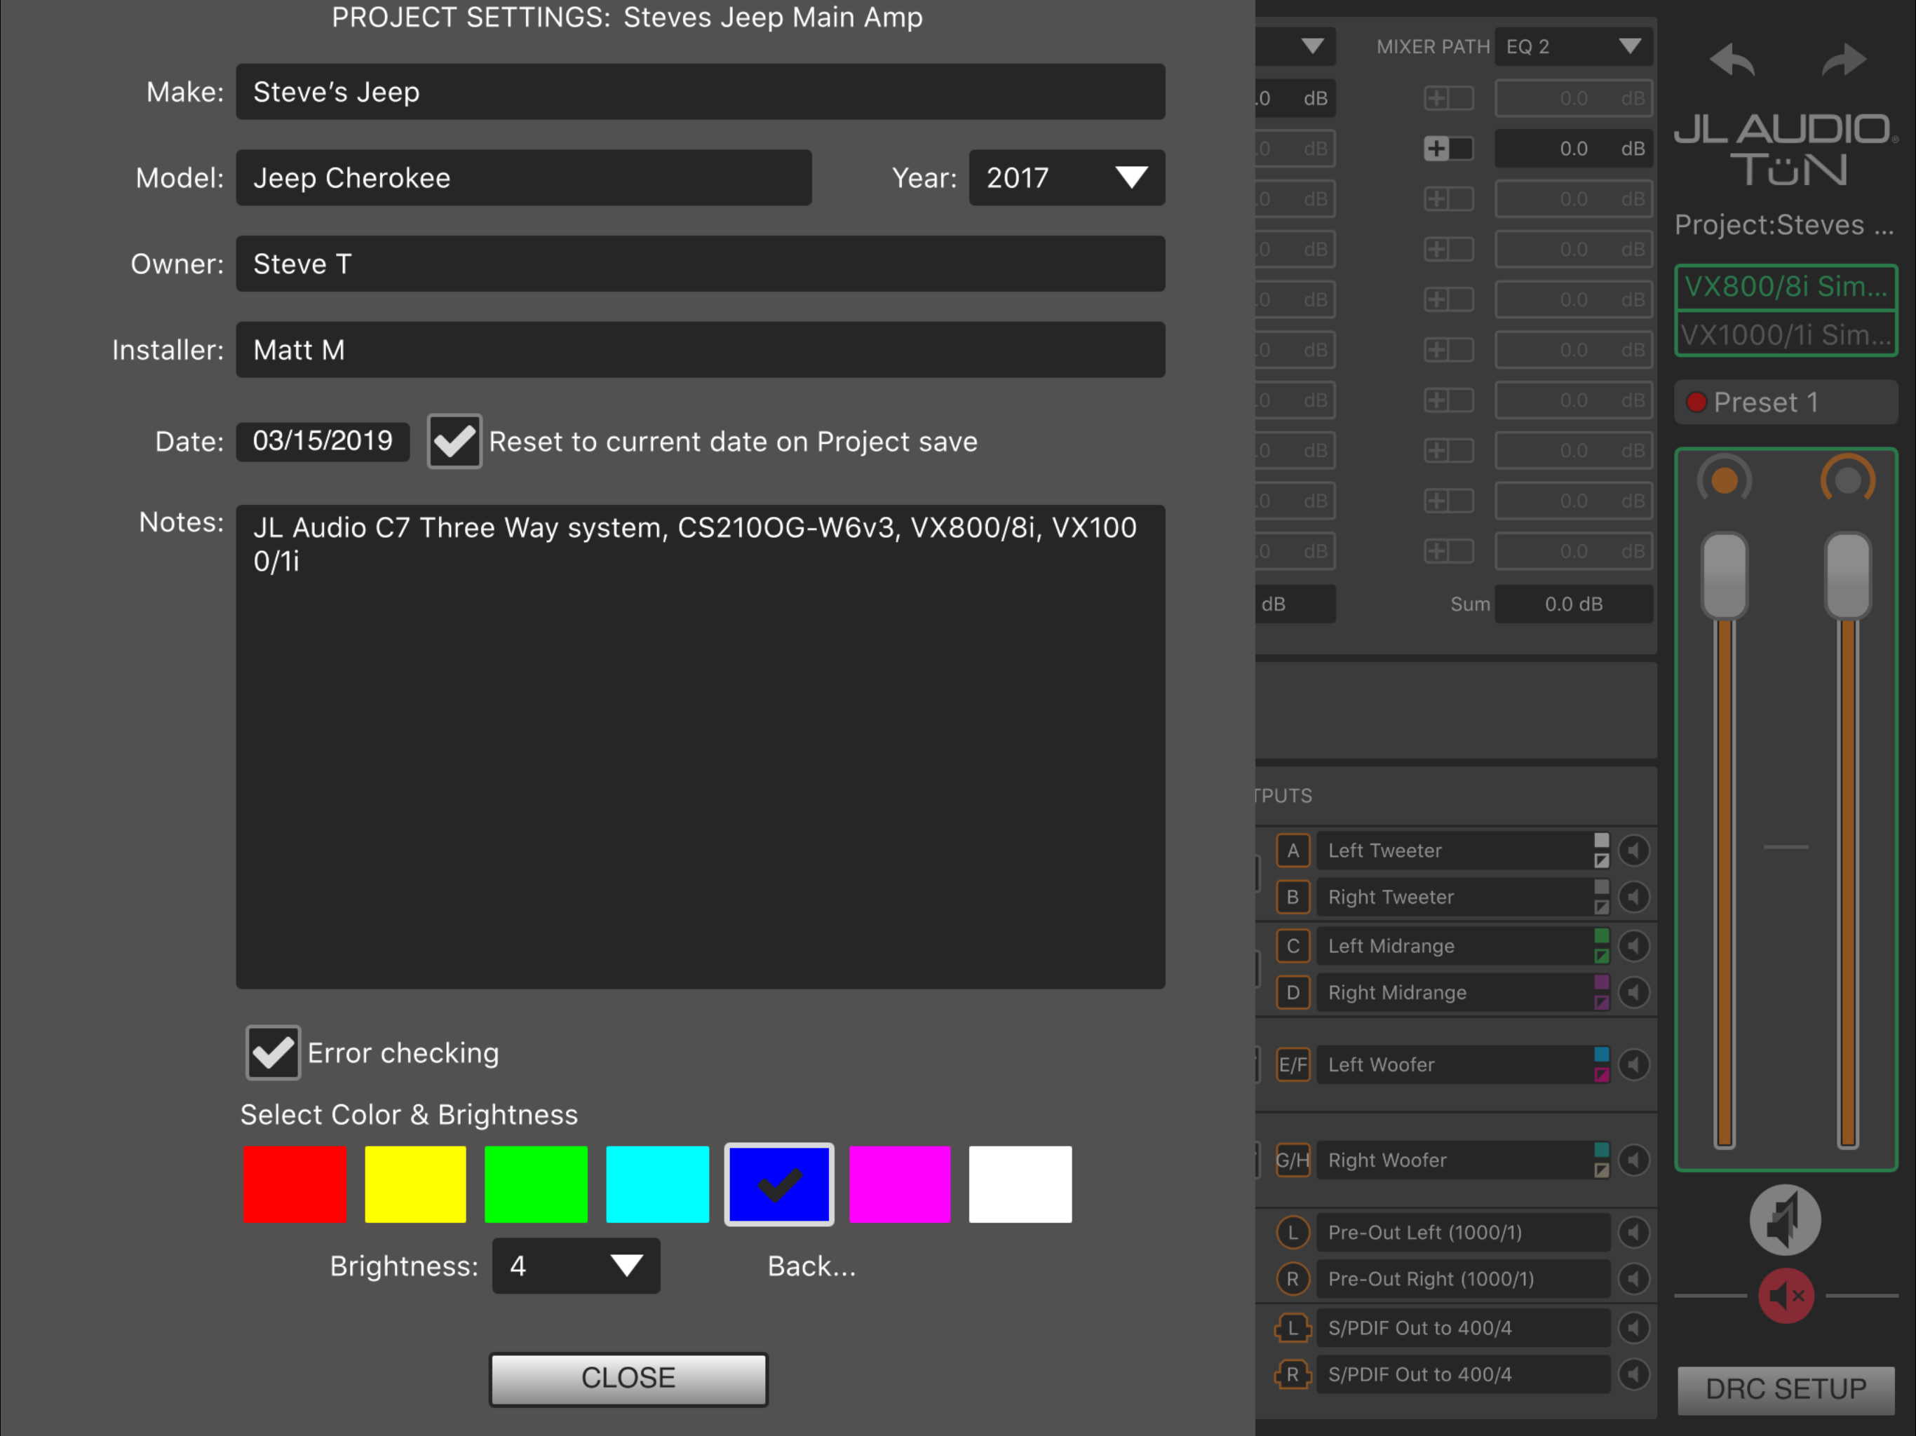The width and height of the screenshot is (1916, 1436).
Task: Click the E/F Left Woofer channel badge
Action: [x=1293, y=1064]
